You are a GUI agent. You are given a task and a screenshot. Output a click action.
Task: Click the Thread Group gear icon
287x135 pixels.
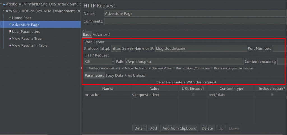coord(7,11)
